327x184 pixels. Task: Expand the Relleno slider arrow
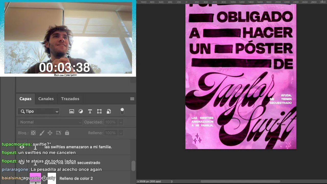pos(121,133)
